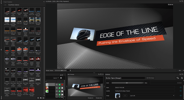Select the Louver Open template
Image resolution: width=184 pixels, height=100 pixels.
(x=32, y=41)
